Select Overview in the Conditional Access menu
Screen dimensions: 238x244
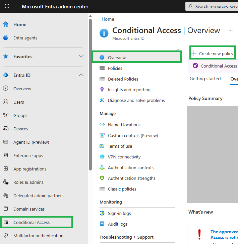137,57
